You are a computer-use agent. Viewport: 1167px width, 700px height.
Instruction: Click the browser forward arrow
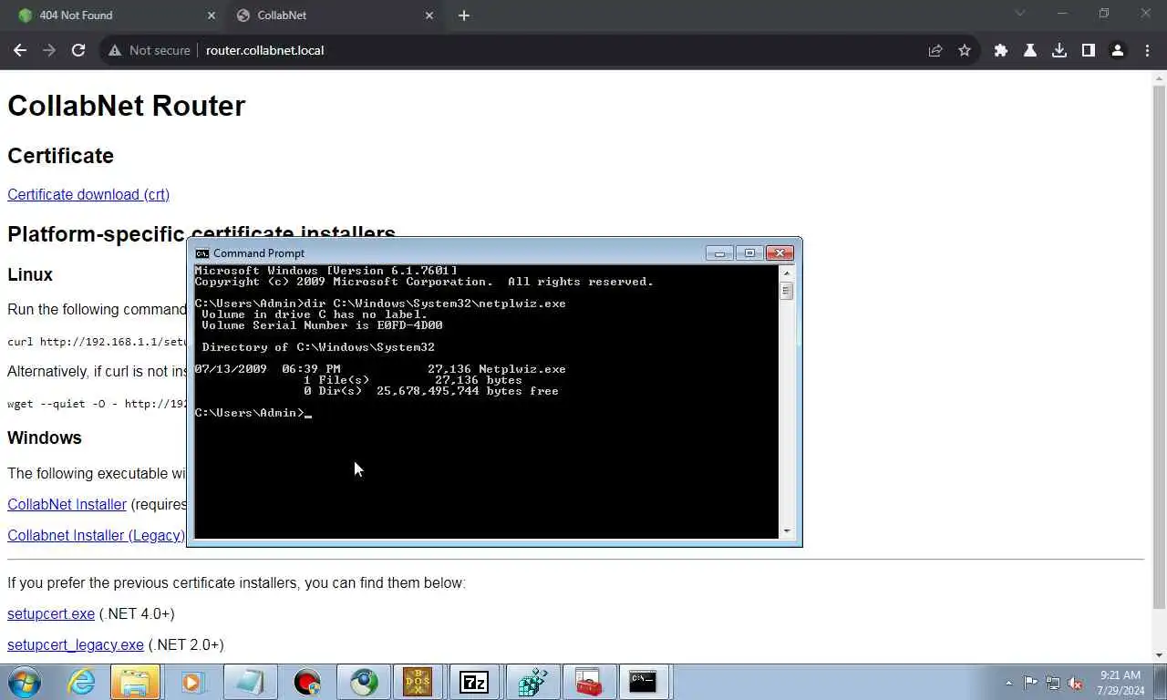pos(49,50)
